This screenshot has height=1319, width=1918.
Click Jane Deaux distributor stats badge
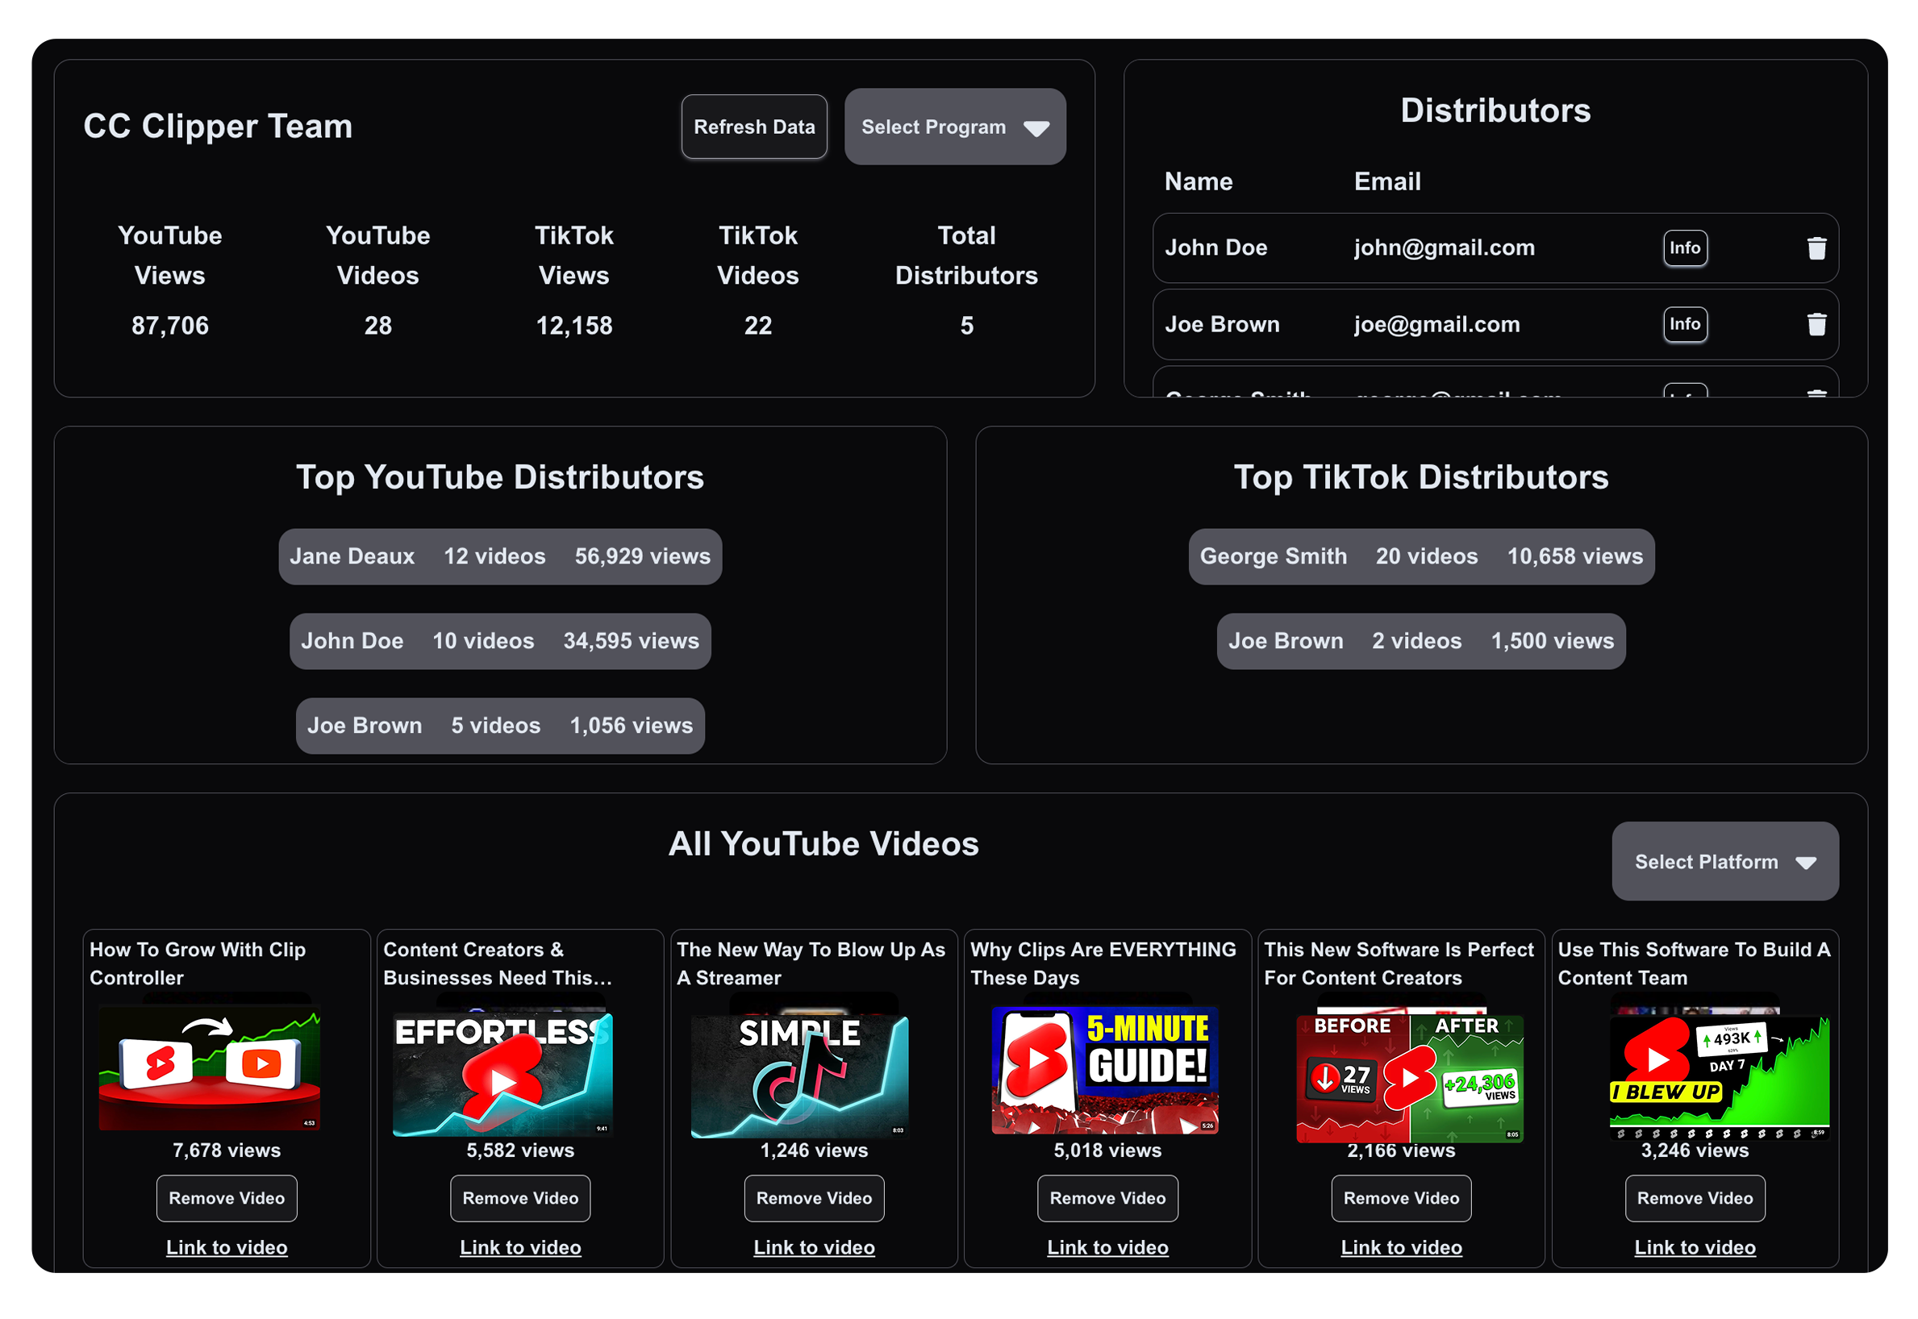(502, 554)
